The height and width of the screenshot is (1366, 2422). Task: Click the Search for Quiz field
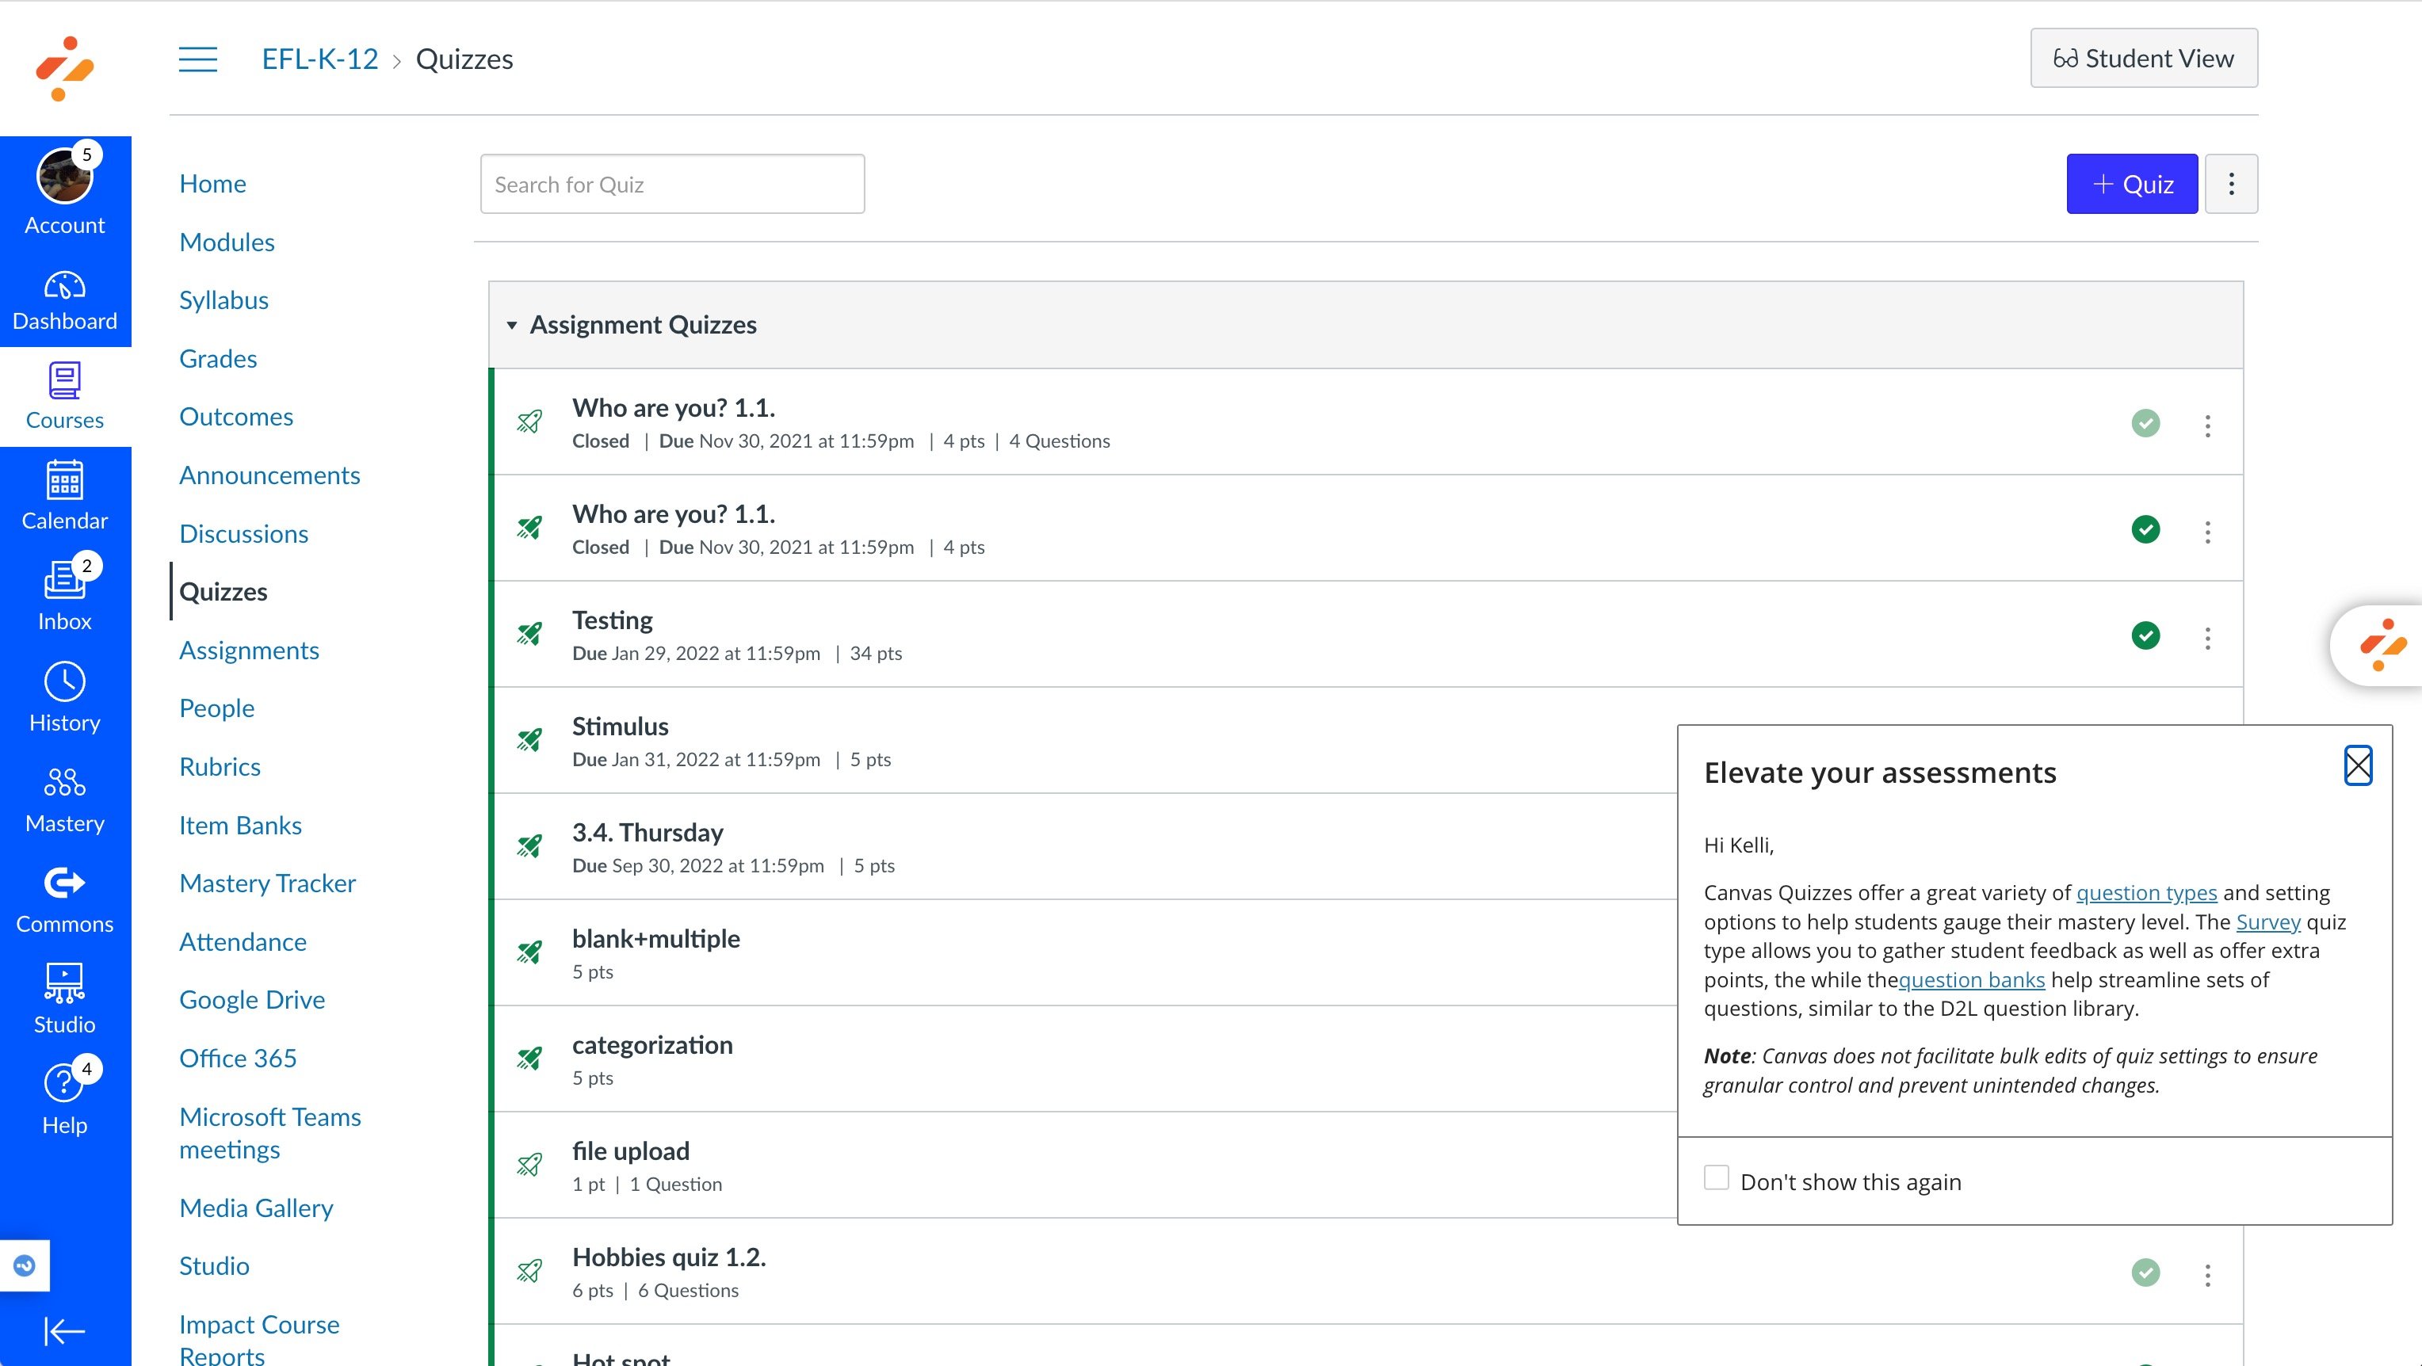pos(671,185)
